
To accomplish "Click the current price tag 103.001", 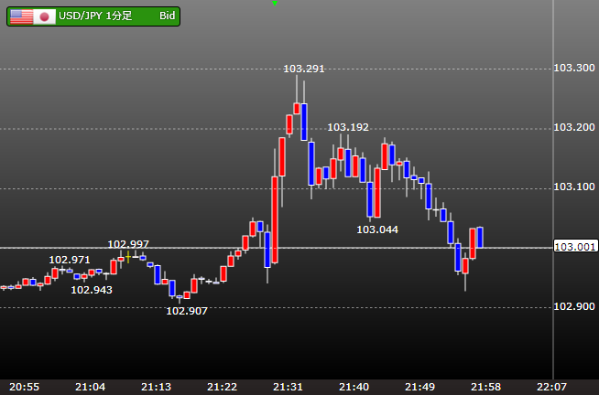I will click(575, 247).
